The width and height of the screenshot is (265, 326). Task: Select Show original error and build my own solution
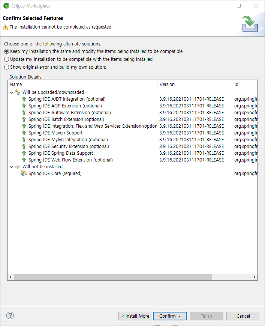click(x=55, y=67)
